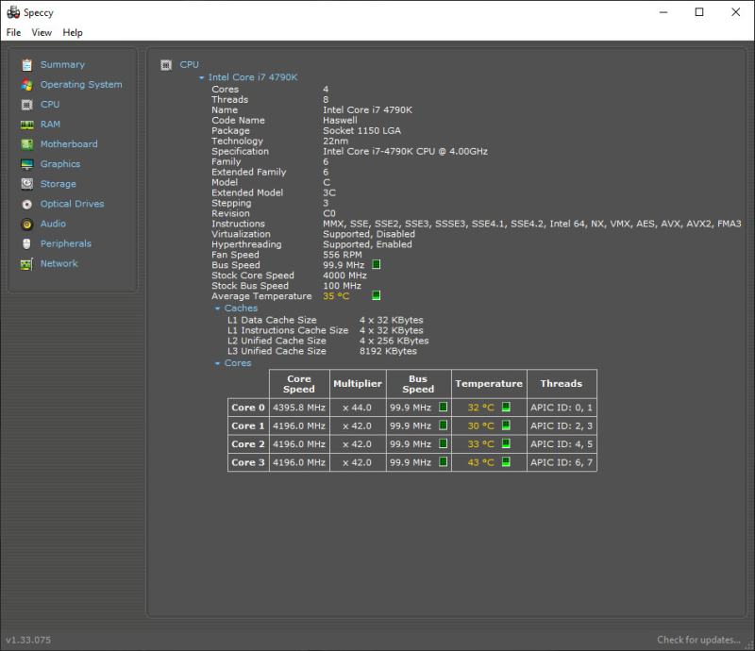Screen dimensions: 755x651
Task: Click the Check for updates link
Action: (699, 640)
